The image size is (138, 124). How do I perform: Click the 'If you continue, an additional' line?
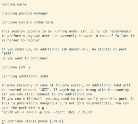[64, 49]
